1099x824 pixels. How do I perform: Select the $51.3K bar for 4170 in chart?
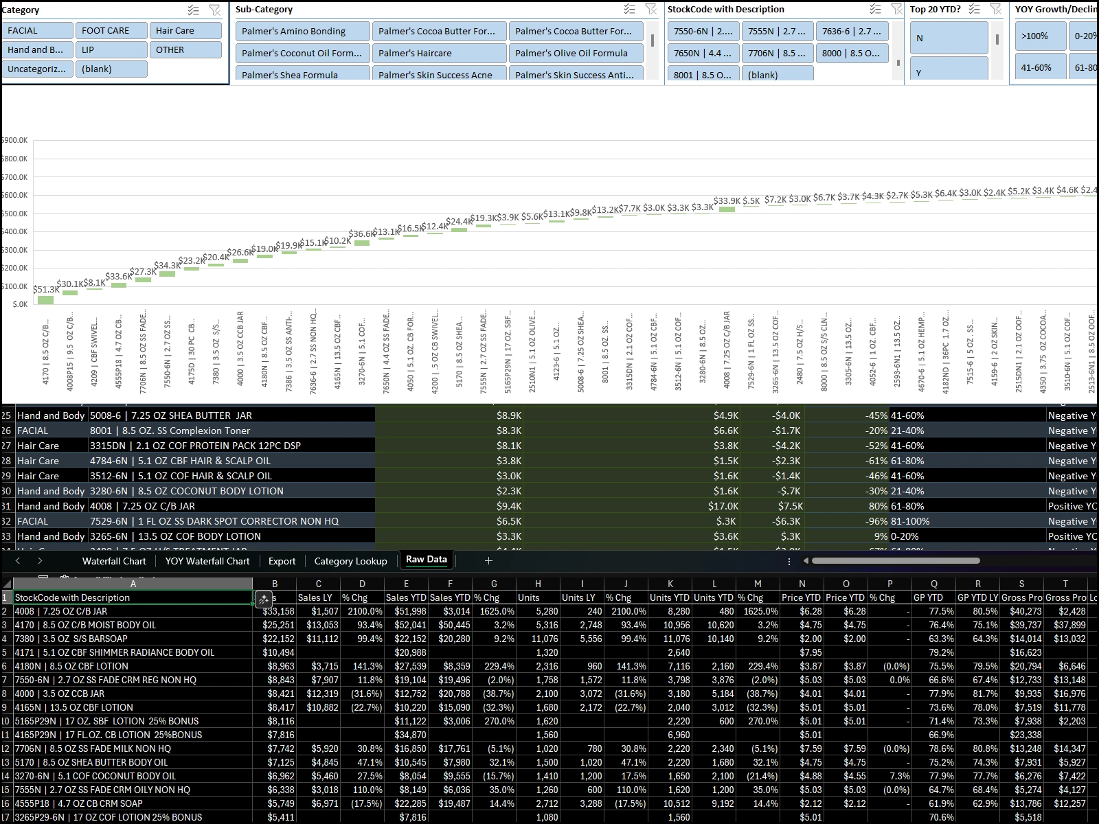click(x=45, y=299)
